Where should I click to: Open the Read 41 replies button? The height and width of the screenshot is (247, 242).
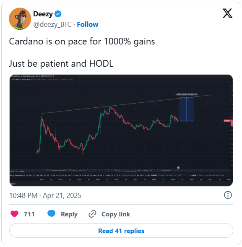coord(121,231)
